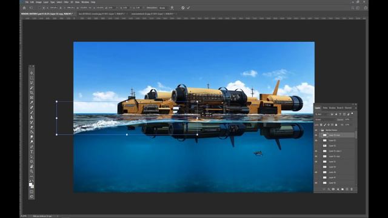Image resolution: width=388 pixels, height=218 pixels.
Task: Open the Layers panel options menu
Action: pyautogui.click(x=356, y=108)
